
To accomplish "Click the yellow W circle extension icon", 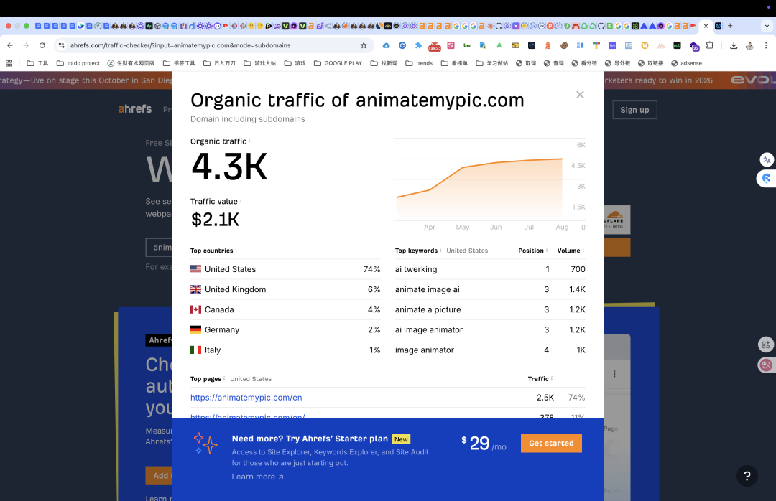I will tap(645, 45).
